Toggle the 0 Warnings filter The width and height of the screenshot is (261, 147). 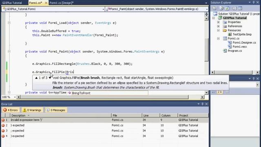coord(32,110)
